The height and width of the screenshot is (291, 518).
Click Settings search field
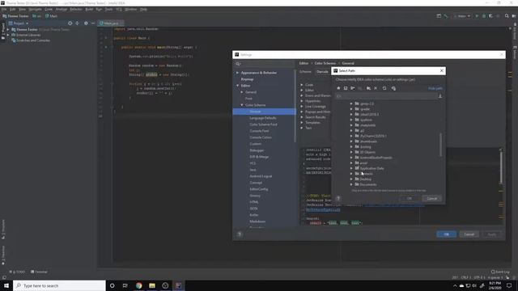(265, 64)
